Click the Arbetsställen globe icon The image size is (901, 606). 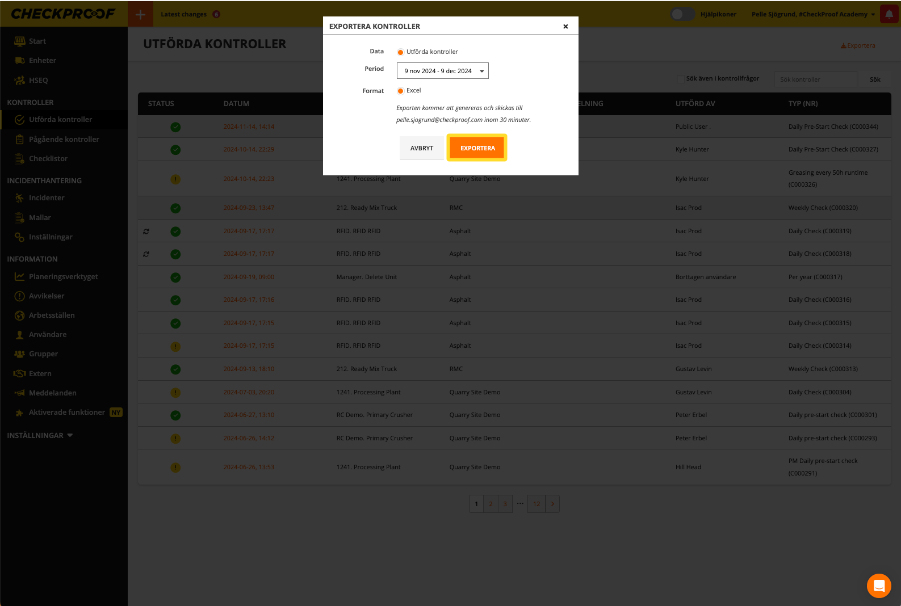(x=19, y=315)
